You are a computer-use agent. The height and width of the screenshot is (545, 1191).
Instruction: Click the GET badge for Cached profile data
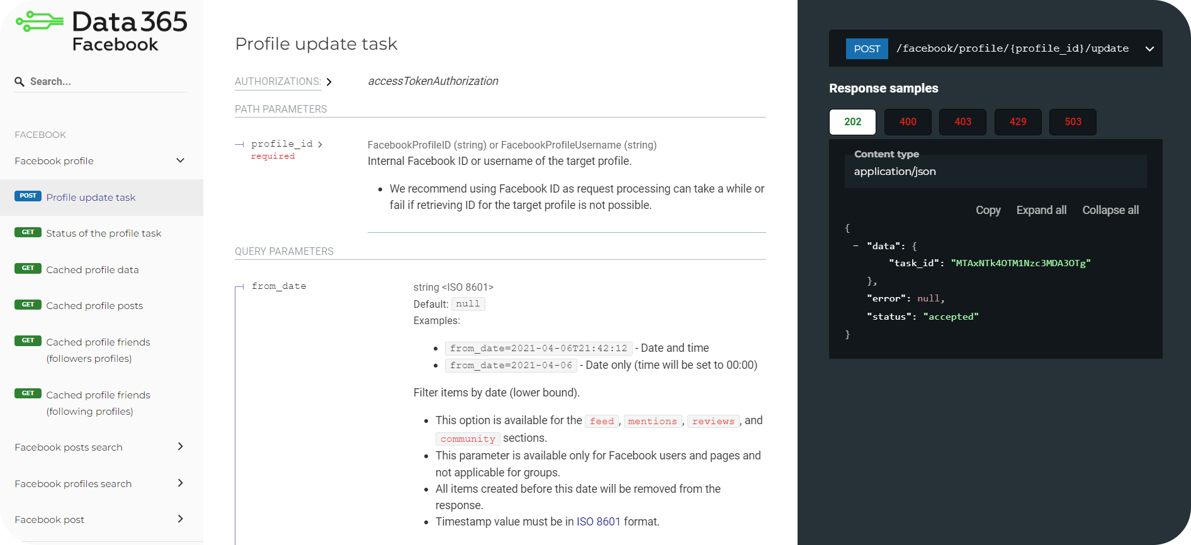pos(28,269)
